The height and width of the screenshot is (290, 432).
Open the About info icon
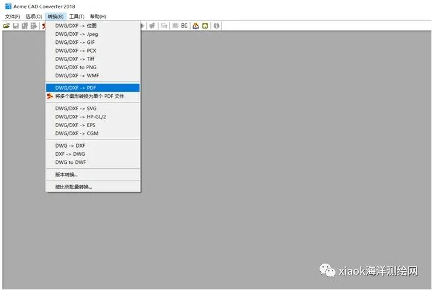pos(217,26)
